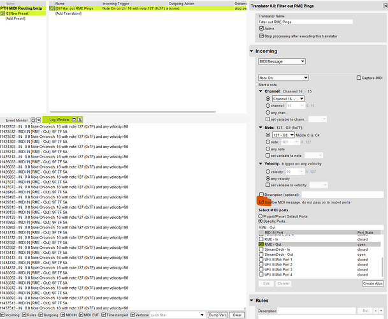The image size is (388, 319).
Task: Switch to the Log Window tab
Action: tap(56, 119)
